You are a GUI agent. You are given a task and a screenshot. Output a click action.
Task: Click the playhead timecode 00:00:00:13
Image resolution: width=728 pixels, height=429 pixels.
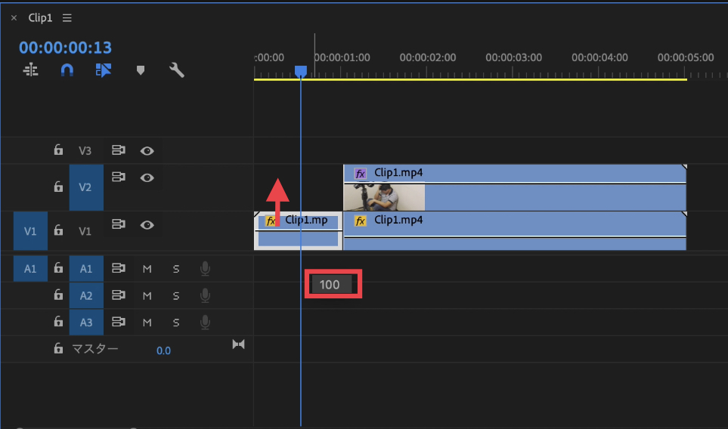click(65, 47)
